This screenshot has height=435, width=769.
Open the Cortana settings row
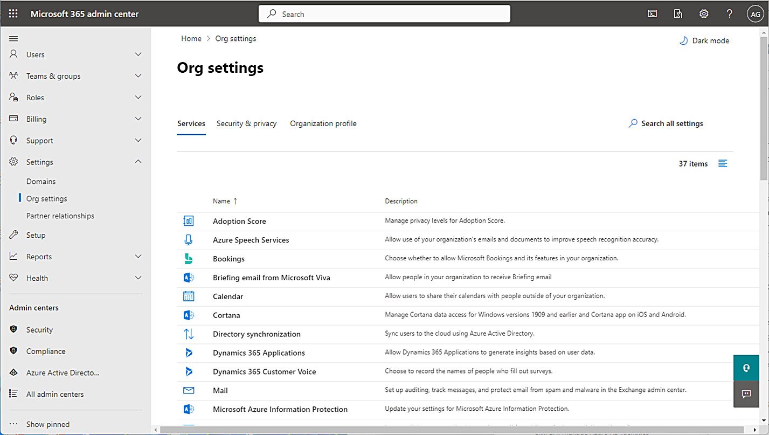click(x=468, y=315)
